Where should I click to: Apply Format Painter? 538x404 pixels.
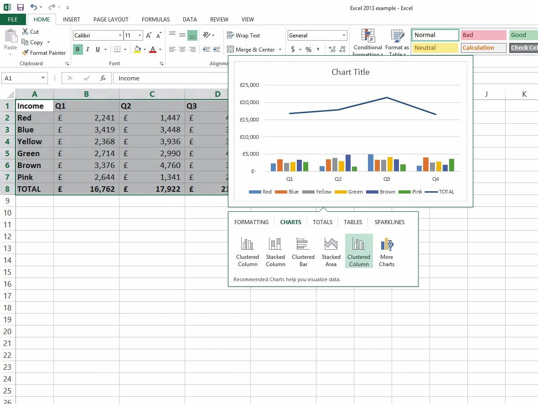coord(44,52)
